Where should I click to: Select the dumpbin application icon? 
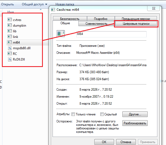tap(10, 25)
